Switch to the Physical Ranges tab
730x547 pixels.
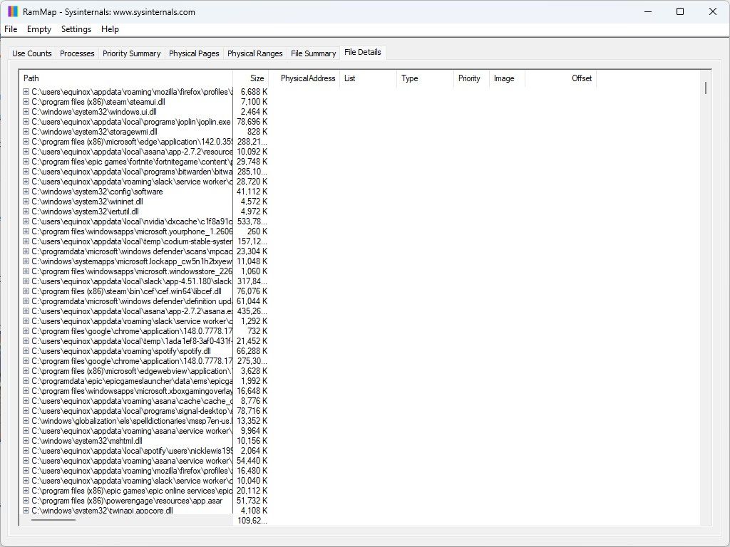[x=255, y=53]
